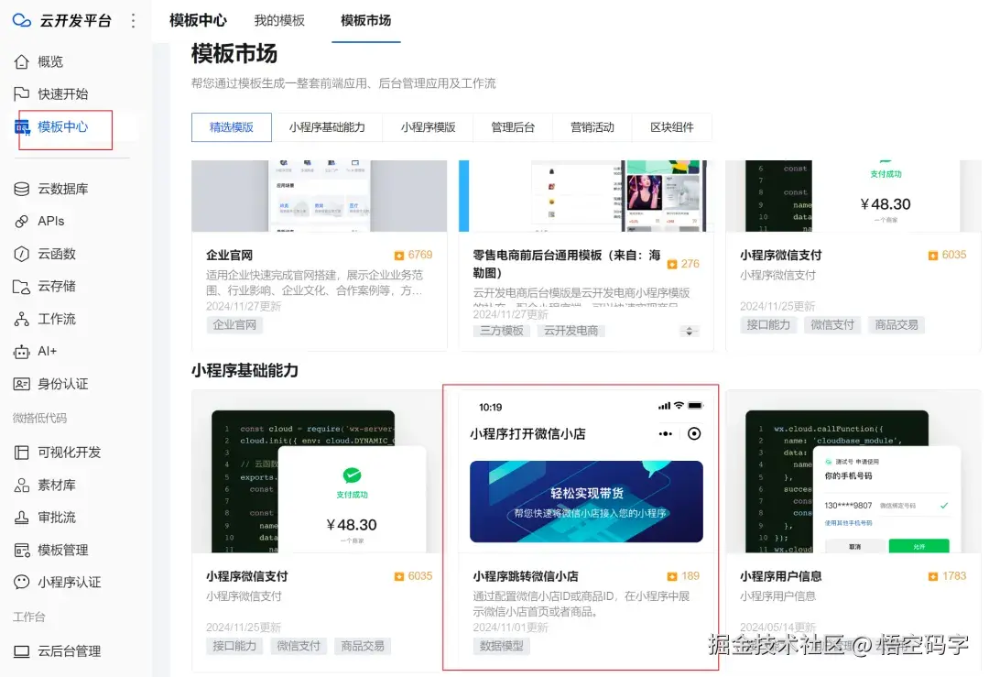Open the APIs section
Image resolution: width=989 pixels, height=677 pixels.
tap(52, 221)
